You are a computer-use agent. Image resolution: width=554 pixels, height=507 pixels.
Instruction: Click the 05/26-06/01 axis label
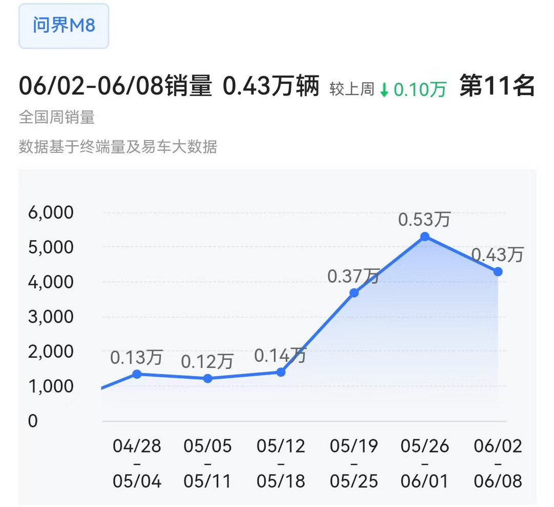425,463
